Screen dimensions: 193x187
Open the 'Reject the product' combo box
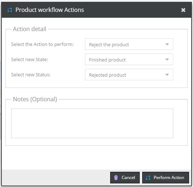point(129,44)
